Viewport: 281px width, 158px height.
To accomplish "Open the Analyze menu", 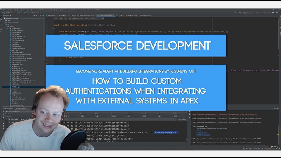I will pos(28,10).
